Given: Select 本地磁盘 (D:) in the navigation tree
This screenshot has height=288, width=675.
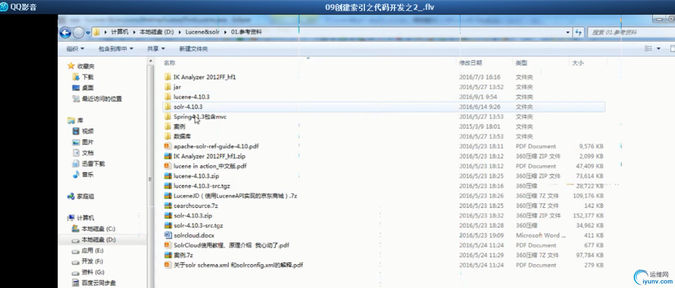Looking at the screenshot, I should tap(99, 240).
